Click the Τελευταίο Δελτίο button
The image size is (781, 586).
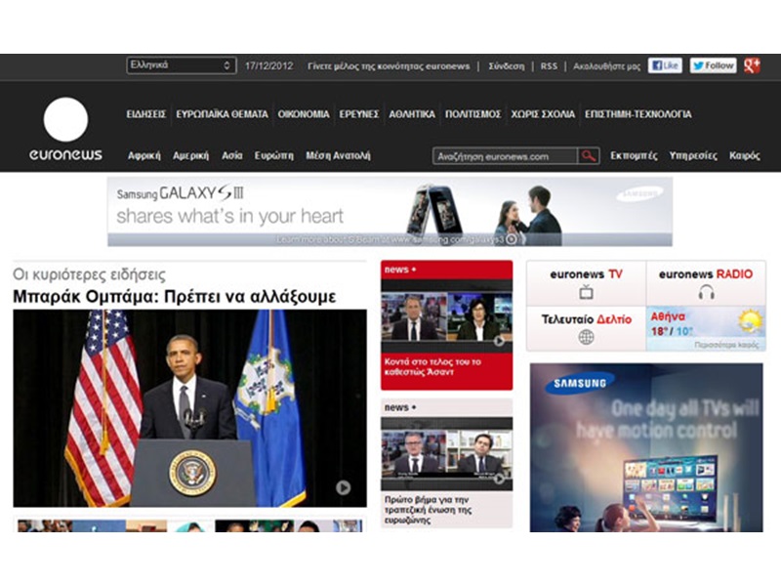(587, 328)
